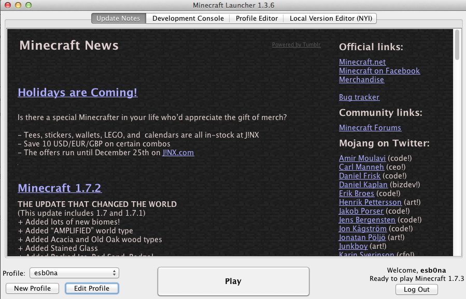This screenshot has width=466, height=299.
Task: Open Erik Broes's Twitter link
Action: [x=356, y=193]
